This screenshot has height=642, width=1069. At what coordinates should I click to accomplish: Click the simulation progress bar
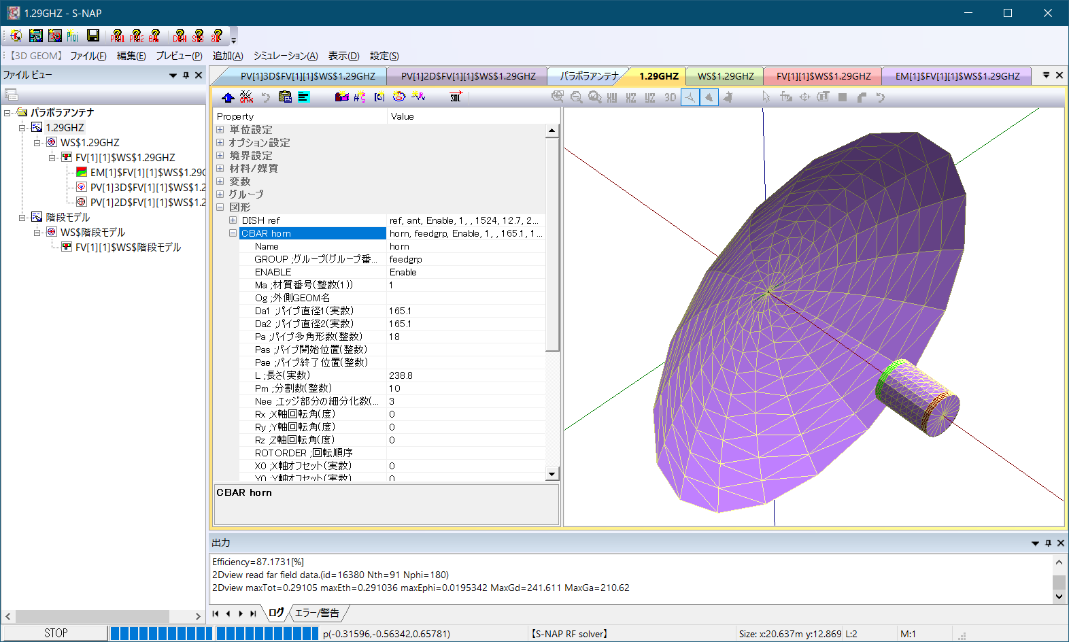(x=214, y=633)
